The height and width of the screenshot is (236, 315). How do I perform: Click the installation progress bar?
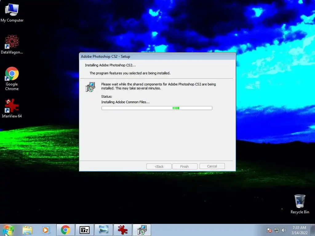[x=157, y=108]
